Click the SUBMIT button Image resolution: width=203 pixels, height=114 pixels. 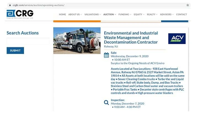(x=15, y=50)
